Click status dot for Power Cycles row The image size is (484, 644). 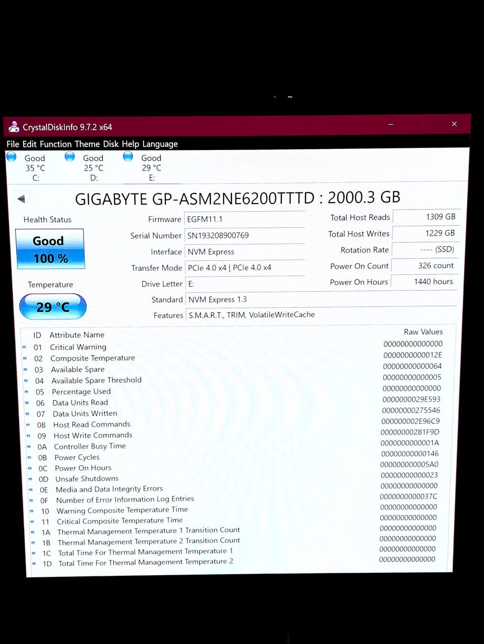pos(29,458)
